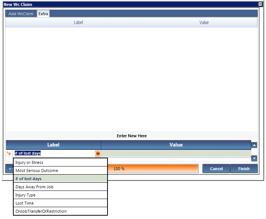This screenshot has height=219, width=266.
Task: Click the Finish button
Action: point(244,169)
